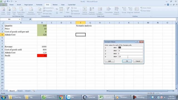Click the Subtotal icon
The image size is (178, 100).
(x=137, y=10)
